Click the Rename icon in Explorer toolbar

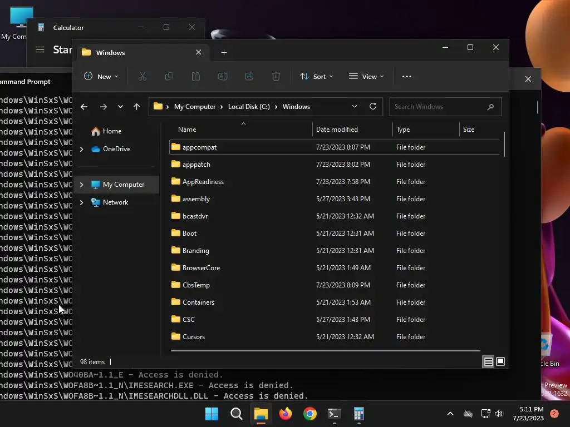tap(223, 76)
